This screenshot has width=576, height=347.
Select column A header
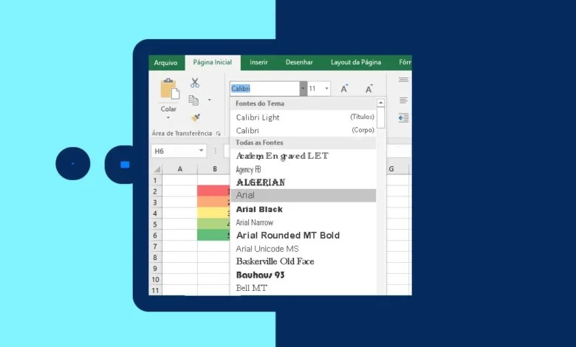pos(180,169)
